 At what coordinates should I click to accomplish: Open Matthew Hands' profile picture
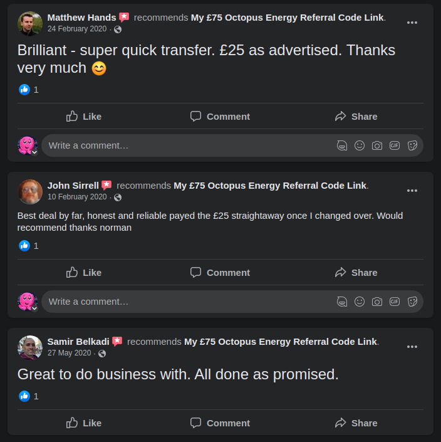30,23
